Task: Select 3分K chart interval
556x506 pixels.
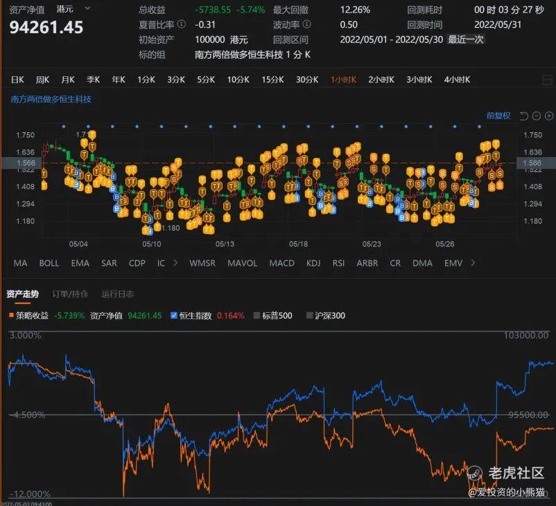Action: 176,80
